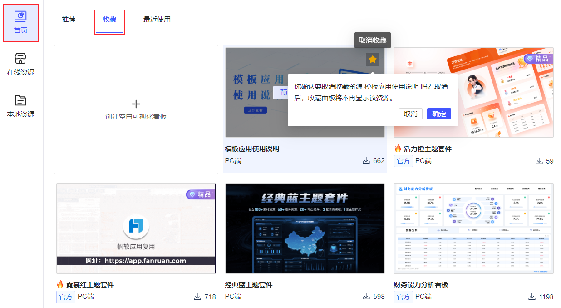
Task: Click download count 718
Action: coord(210,297)
